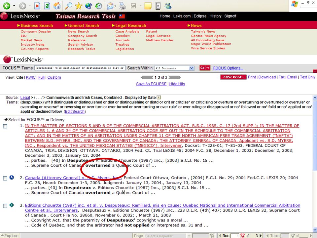Open the Mail button dropdown arrow
The width and height of the screenshot is (317, 238).
(115, 6)
